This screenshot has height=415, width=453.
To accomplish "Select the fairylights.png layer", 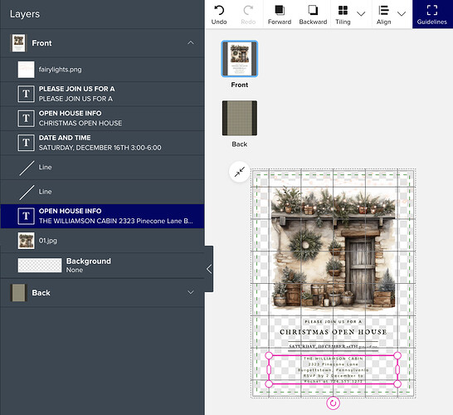I will coord(102,70).
